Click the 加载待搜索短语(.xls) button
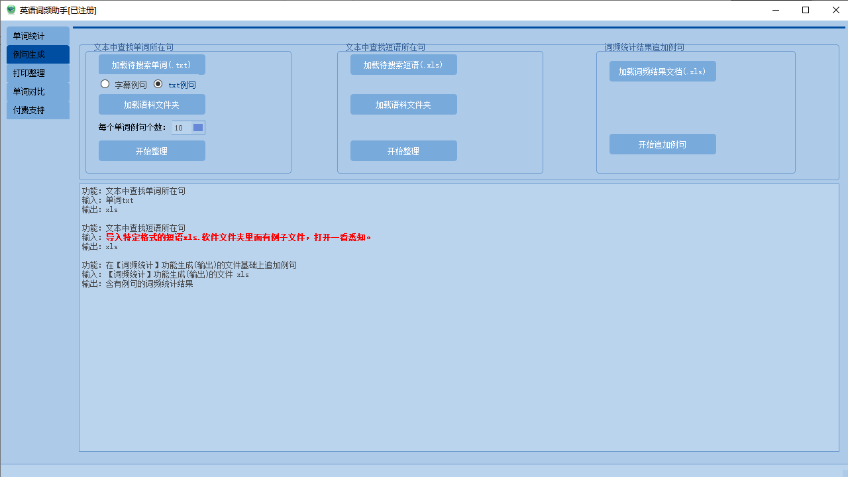This screenshot has height=477, width=848. (403, 65)
